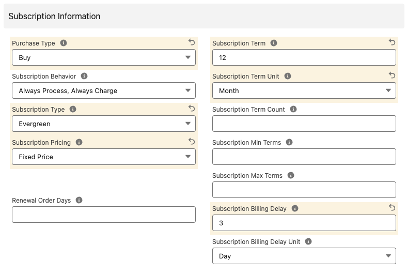Undo changes to Subscription Billing Delay field
Viewport: 407px width, 275px height.
coord(392,207)
